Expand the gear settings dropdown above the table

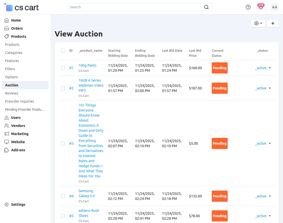pos(258,23)
